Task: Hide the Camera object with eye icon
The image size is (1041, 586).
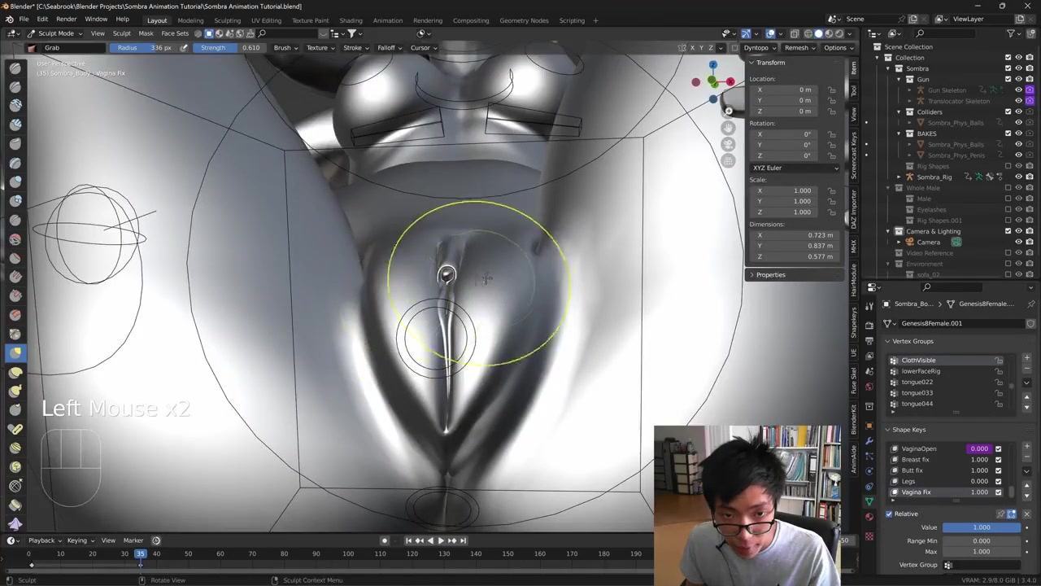Action: pyautogui.click(x=1018, y=242)
